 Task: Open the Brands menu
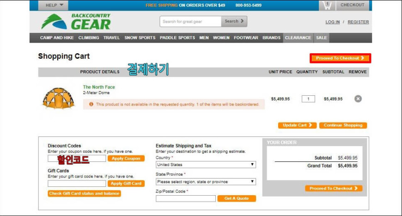tap(272, 38)
